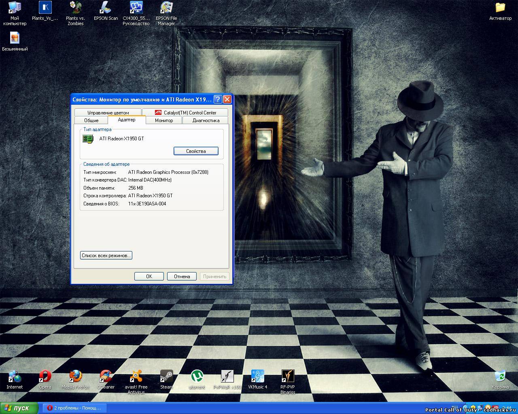Click the system tray clock

click(507, 408)
